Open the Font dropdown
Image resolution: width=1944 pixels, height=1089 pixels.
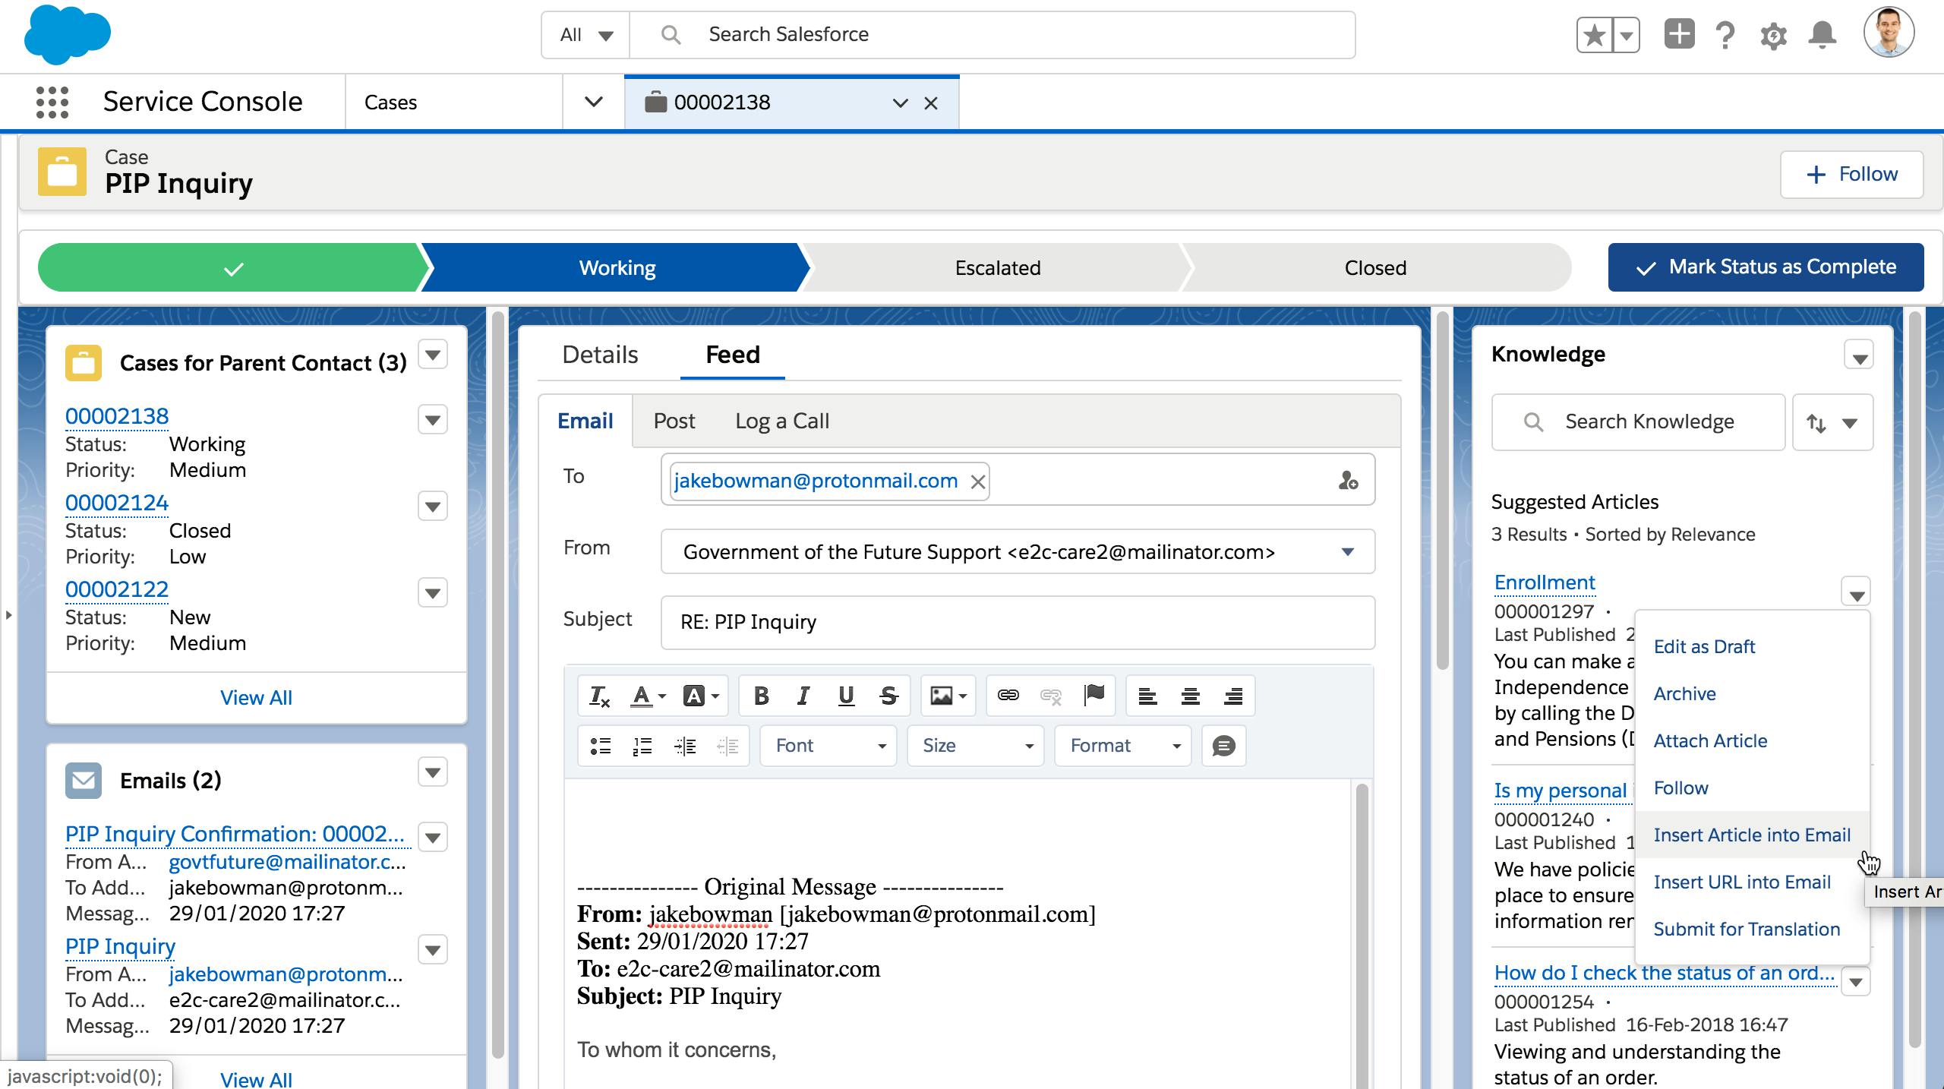(828, 746)
